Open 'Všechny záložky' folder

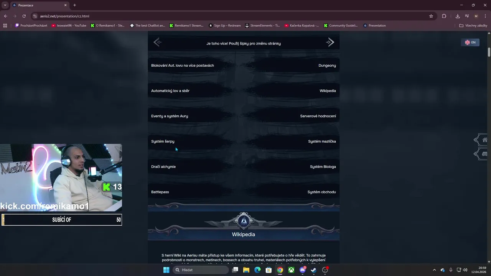tap(473, 26)
